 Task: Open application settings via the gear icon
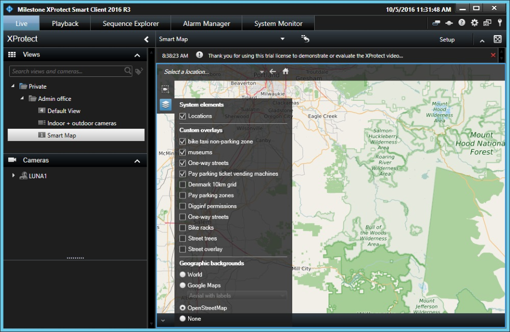[474, 22]
